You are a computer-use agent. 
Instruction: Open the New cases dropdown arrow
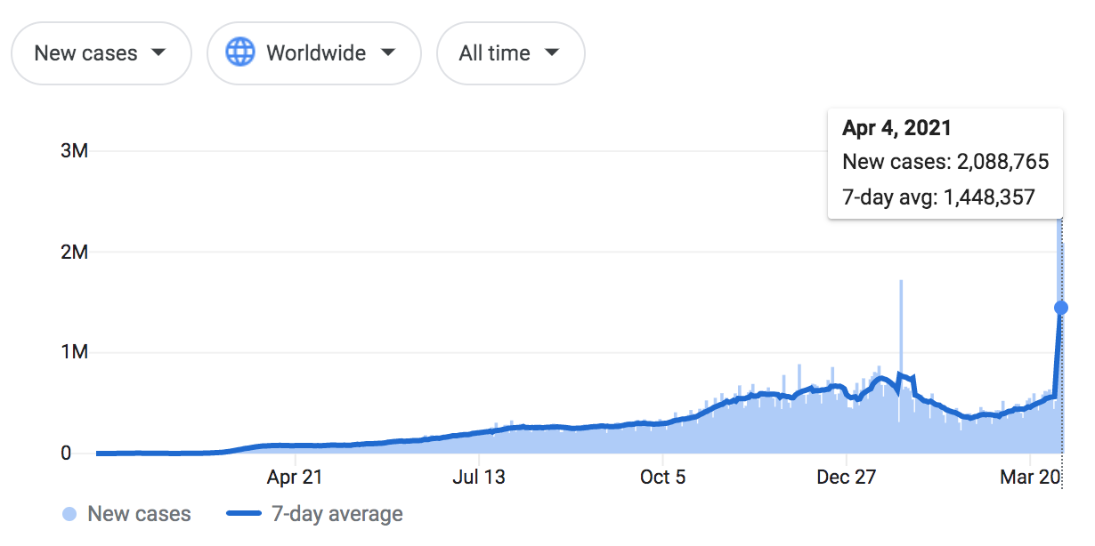pyautogui.click(x=158, y=52)
